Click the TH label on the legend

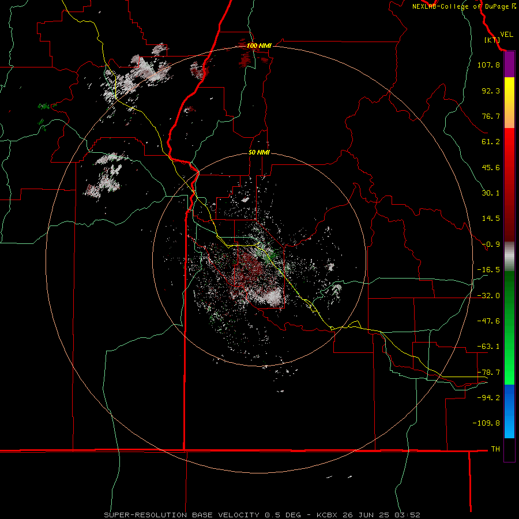coord(495,449)
